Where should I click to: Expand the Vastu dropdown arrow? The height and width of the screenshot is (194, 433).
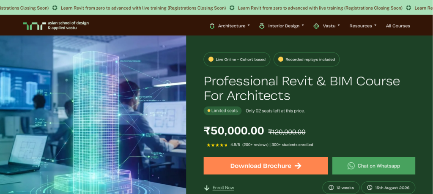(x=339, y=25)
